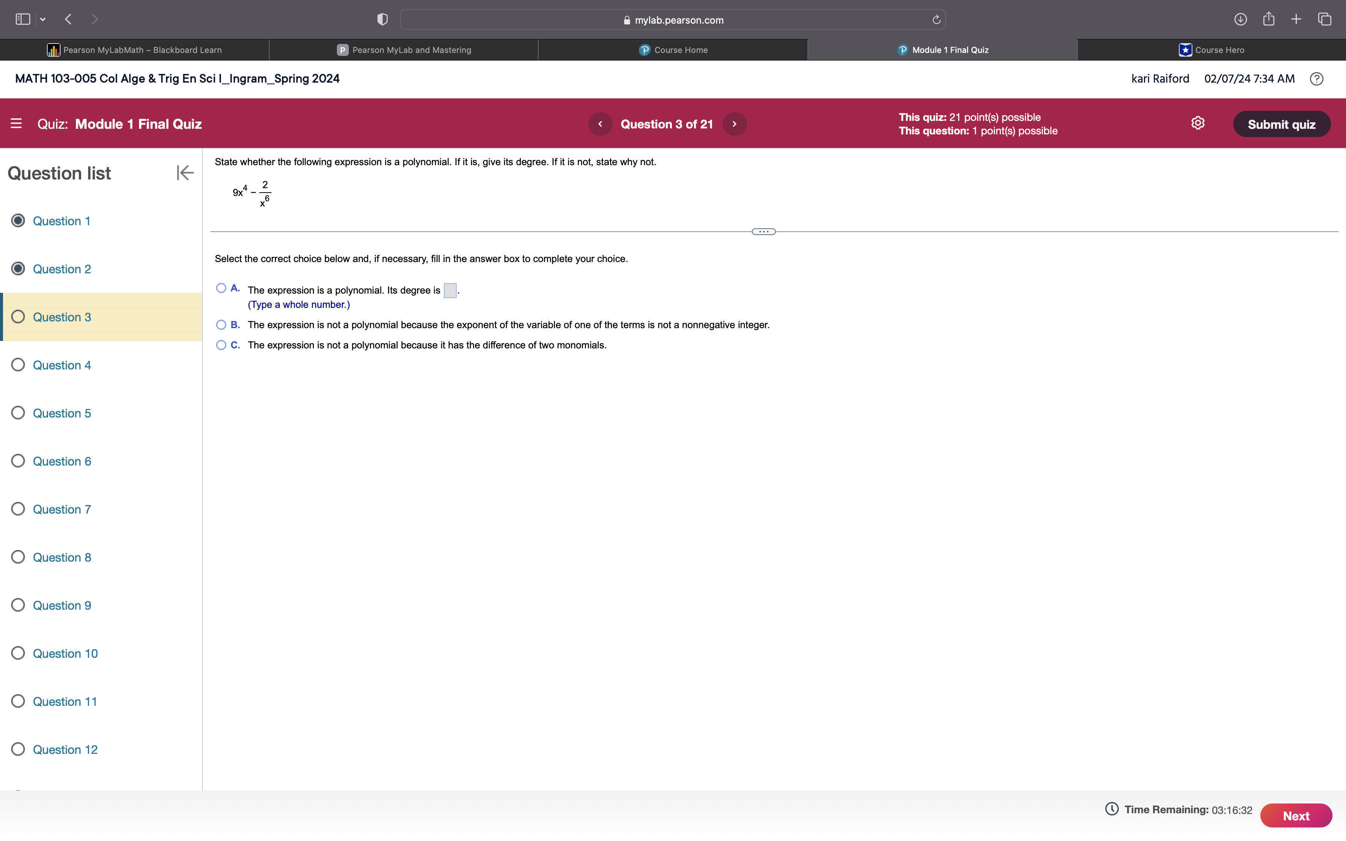Click the Safari share icon

1268,20
